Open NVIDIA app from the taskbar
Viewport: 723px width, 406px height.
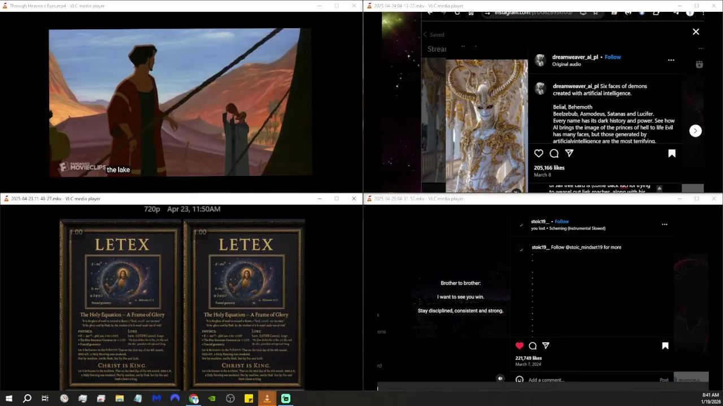tap(212, 399)
